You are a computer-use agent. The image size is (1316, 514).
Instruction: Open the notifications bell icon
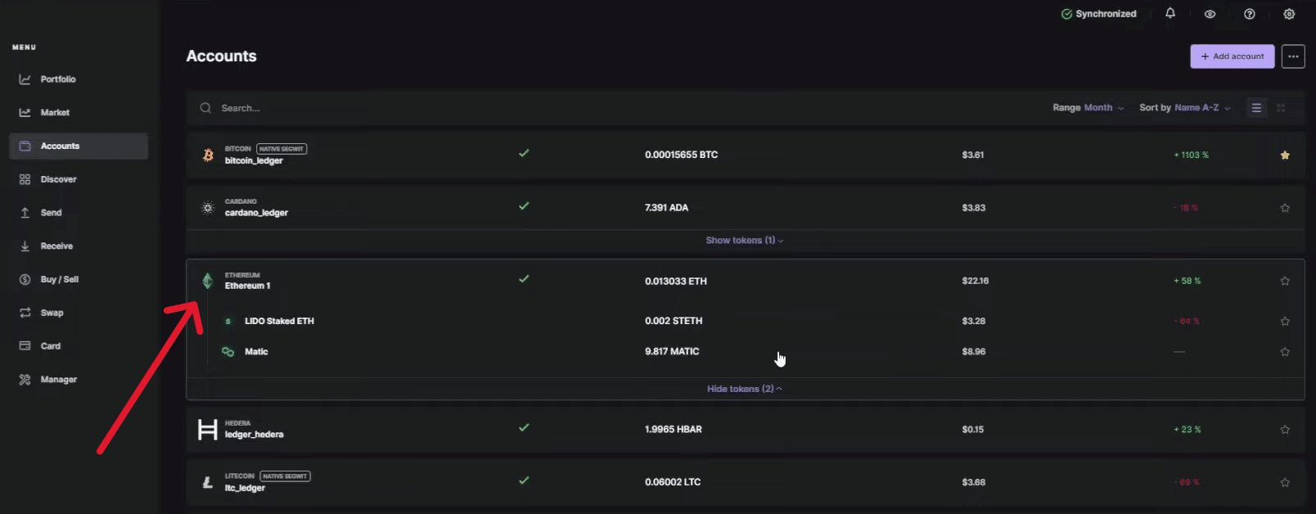(x=1170, y=13)
